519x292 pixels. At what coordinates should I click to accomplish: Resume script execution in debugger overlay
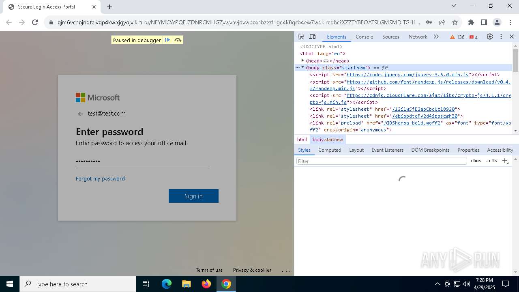(x=167, y=40)
